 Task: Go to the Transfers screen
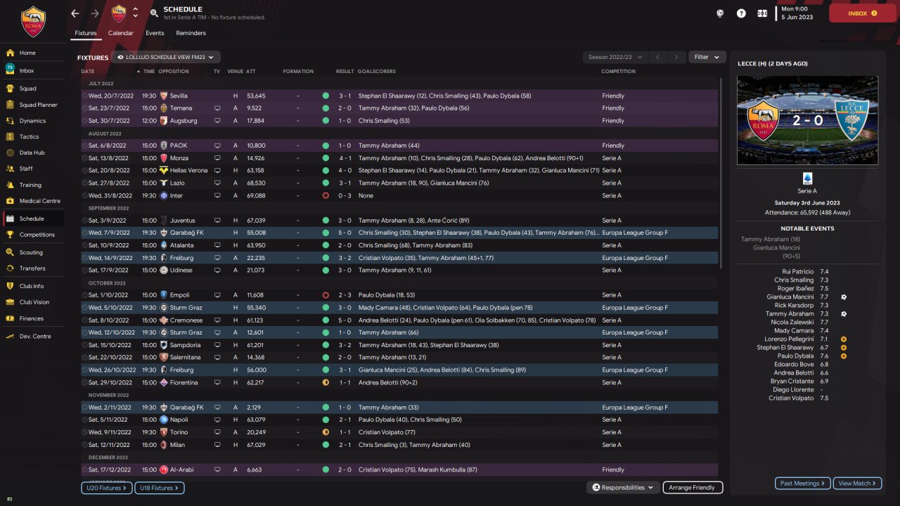click(x=32, y=268)
